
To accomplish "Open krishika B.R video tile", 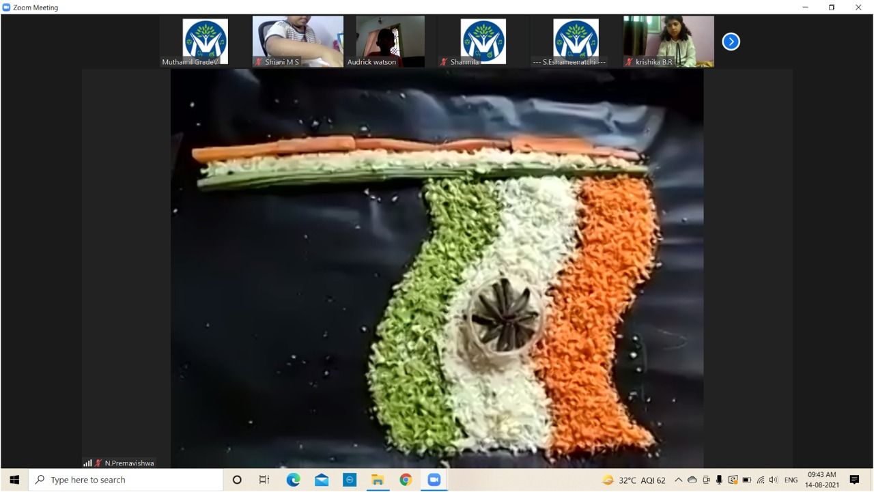I will click(x=668, y=42).
